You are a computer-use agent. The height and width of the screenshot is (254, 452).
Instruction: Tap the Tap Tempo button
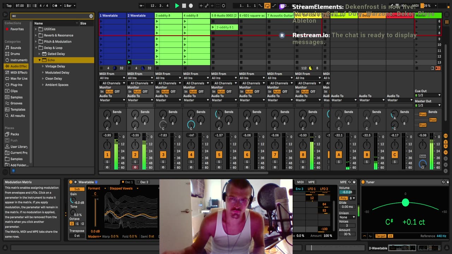click(x=9, y=6)
